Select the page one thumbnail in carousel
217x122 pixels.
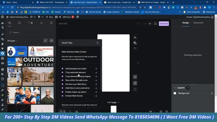114,109
